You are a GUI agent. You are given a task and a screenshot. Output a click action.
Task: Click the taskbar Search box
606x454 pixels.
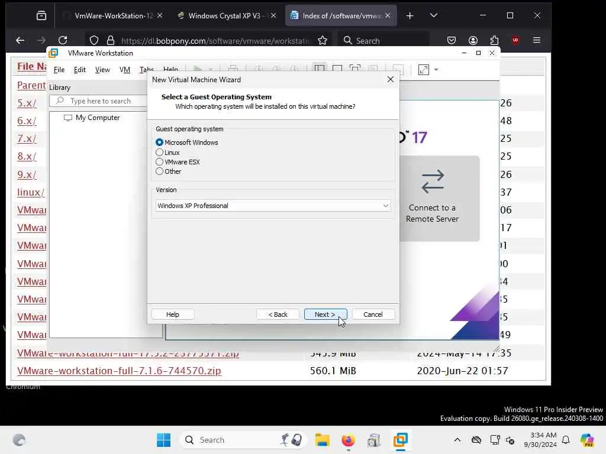pyautogui.click(x=243, y=440)
